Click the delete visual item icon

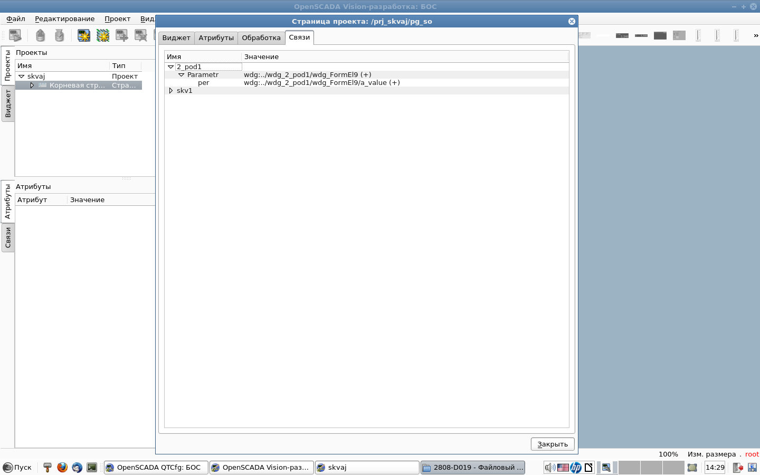141,35
